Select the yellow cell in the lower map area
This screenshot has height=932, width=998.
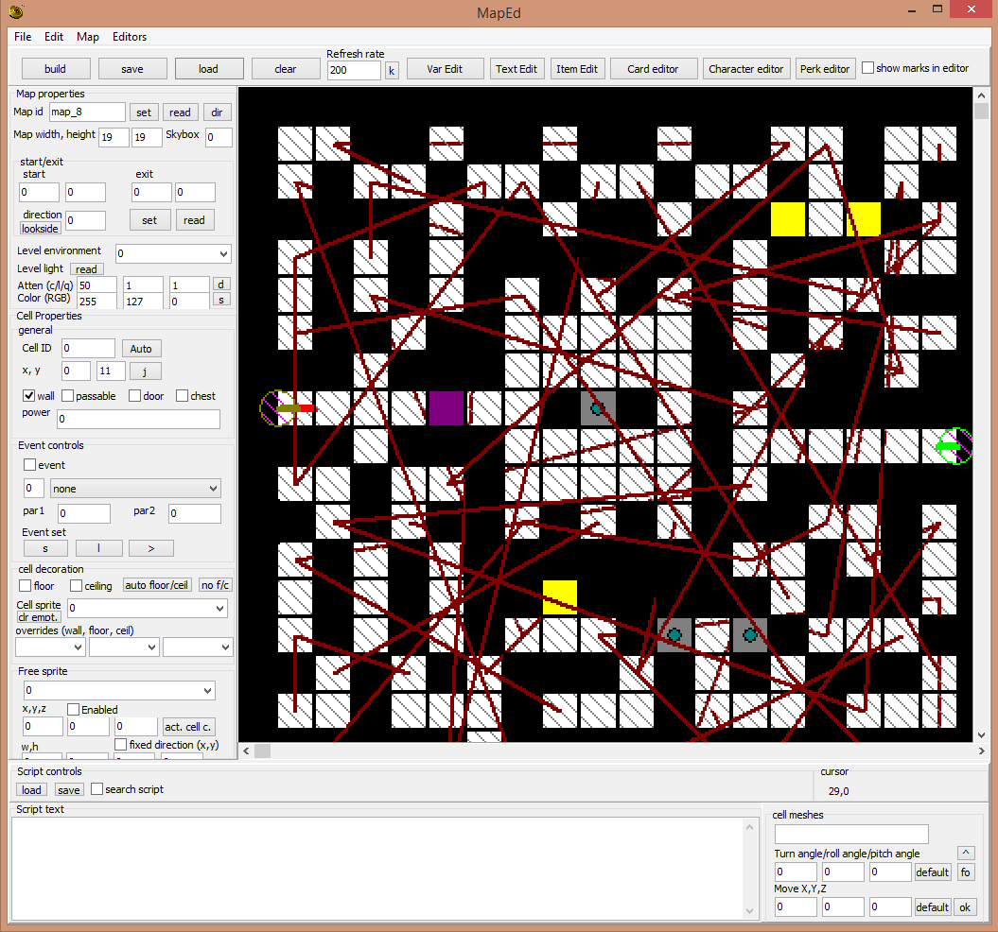(559, 596)
